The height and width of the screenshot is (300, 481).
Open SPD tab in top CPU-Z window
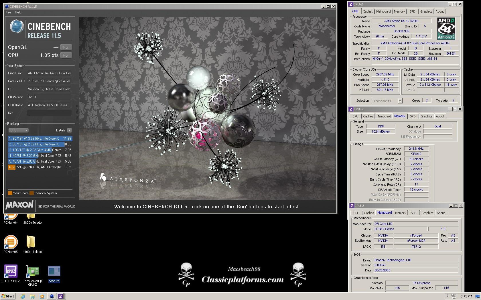coord(413,11)
